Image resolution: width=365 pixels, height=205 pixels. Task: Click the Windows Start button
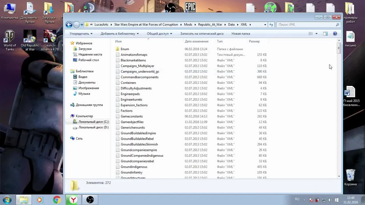point(7,200)
